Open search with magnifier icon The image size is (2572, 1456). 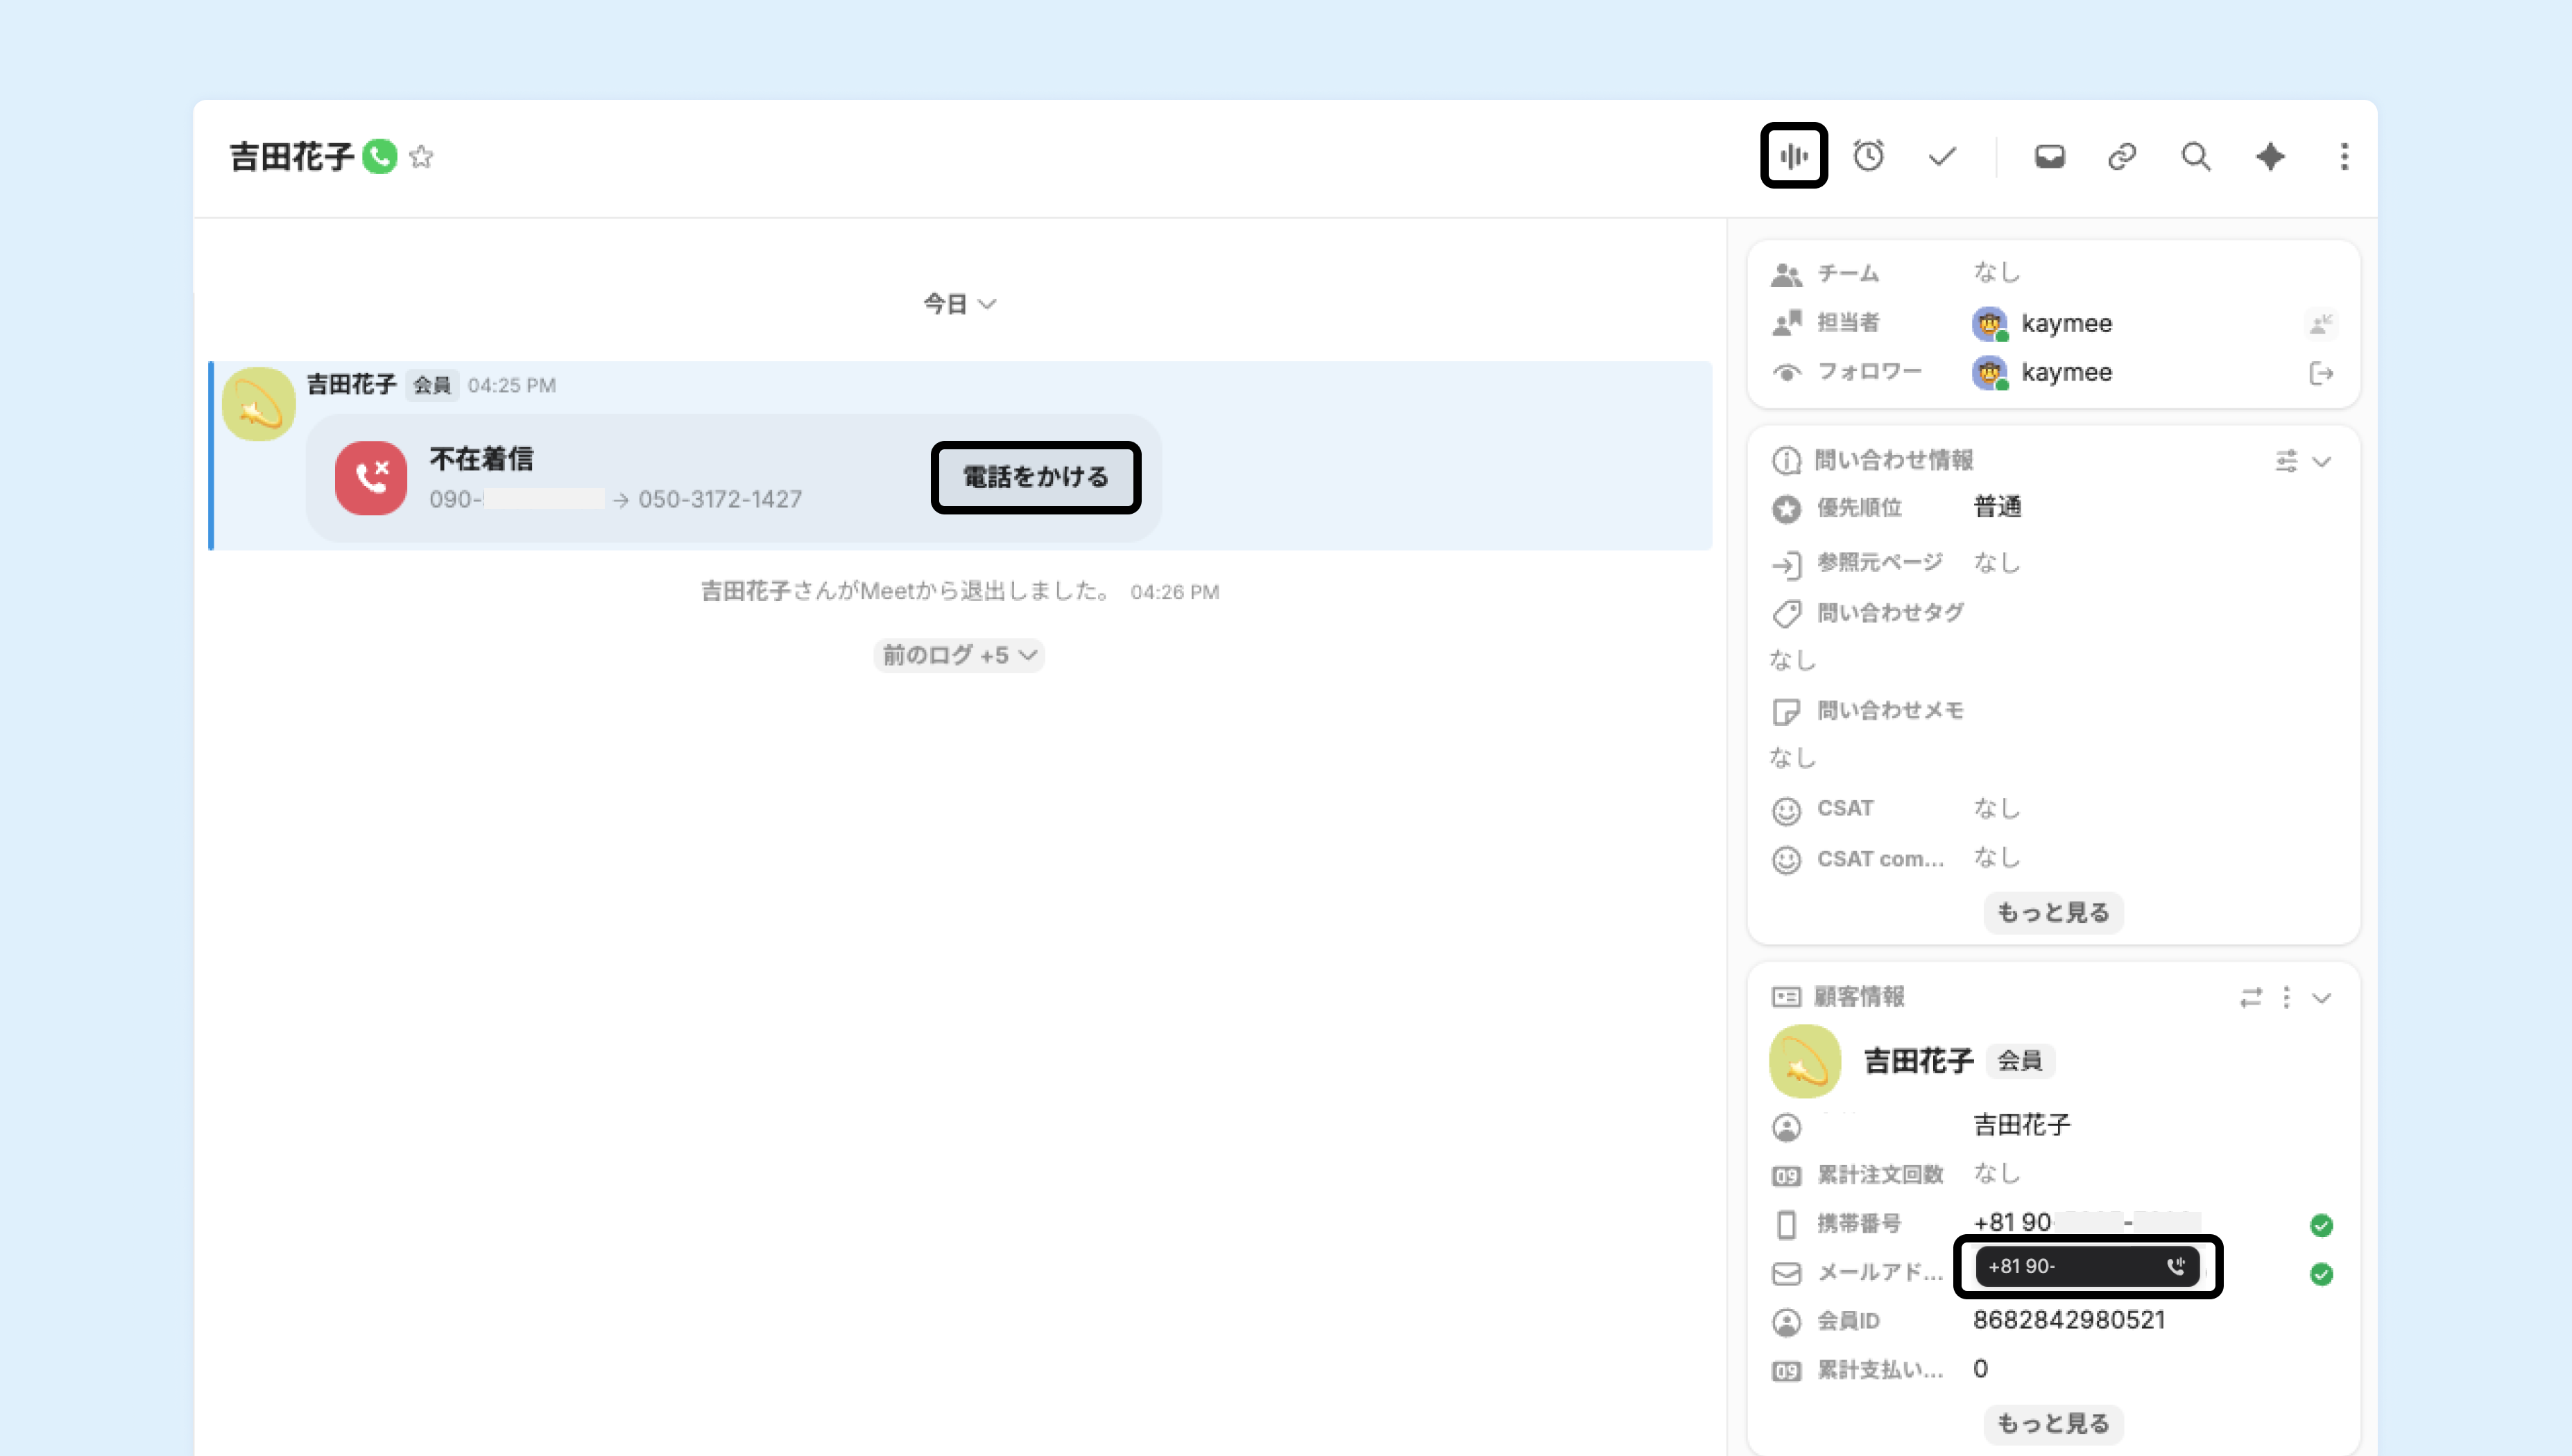pyautogui.click(x=2195, y=157)
